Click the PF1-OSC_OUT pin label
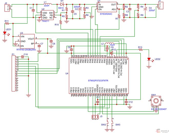Screen dimensions: 169x133 (114, 66)
